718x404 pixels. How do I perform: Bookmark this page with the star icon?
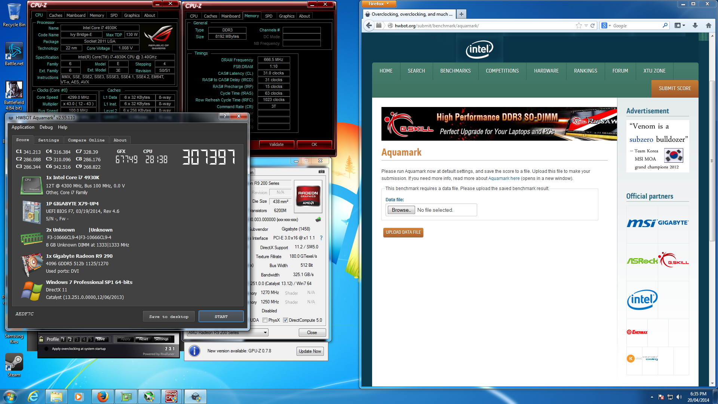pos(579,25)
